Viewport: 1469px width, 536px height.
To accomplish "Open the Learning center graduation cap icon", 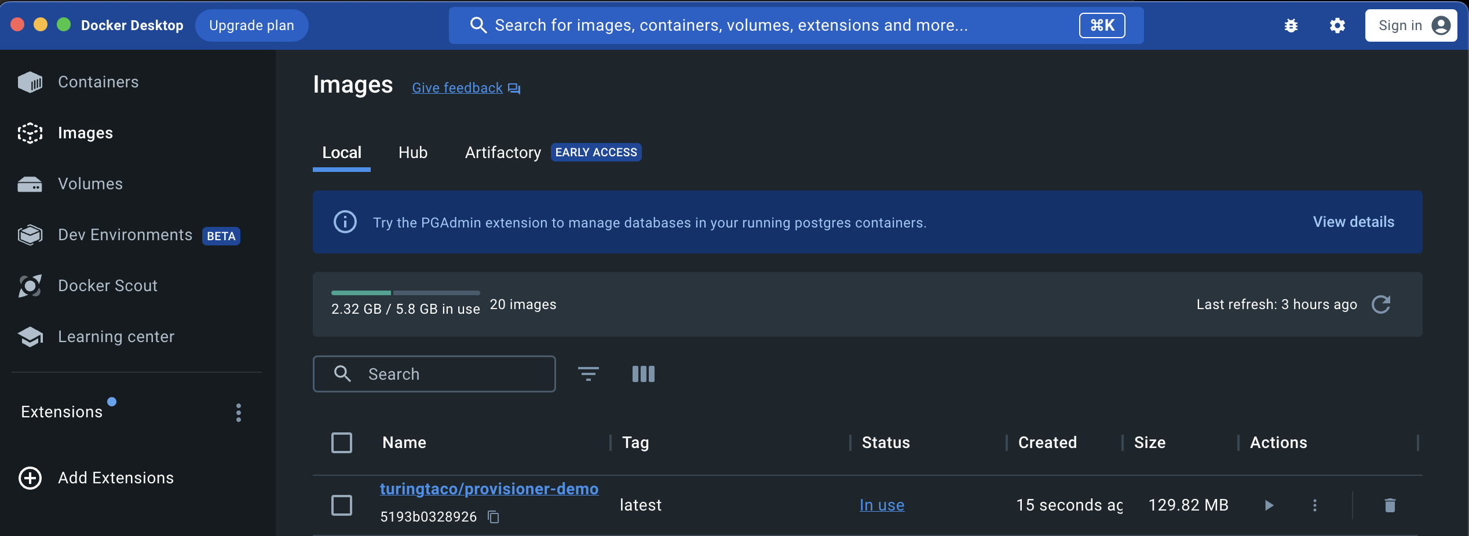I will pyautogui.click(x=30, y=337).
